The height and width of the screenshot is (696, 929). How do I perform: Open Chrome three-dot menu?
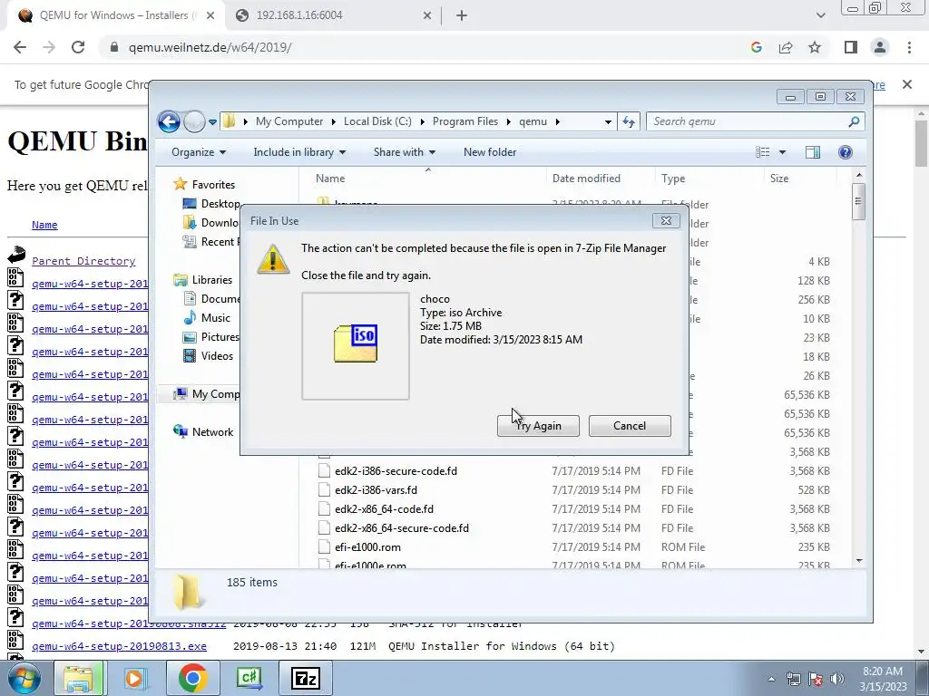click(x=909, y=47)
